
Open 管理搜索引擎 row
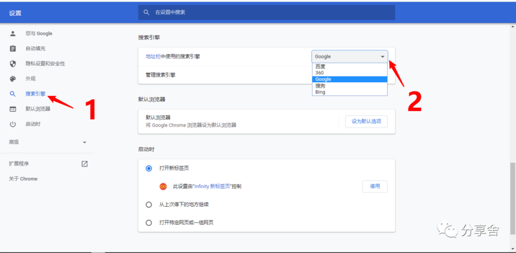point(266,75)
